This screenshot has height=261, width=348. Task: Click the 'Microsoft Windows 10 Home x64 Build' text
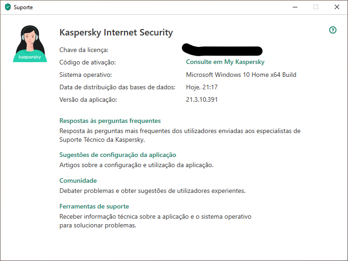point(241,75)
